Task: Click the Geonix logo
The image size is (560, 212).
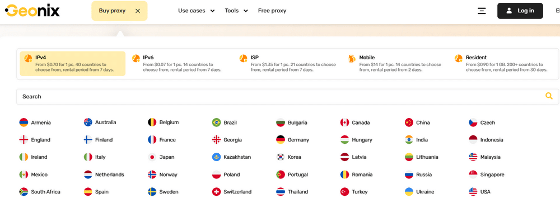Action: tap(32, 11)
